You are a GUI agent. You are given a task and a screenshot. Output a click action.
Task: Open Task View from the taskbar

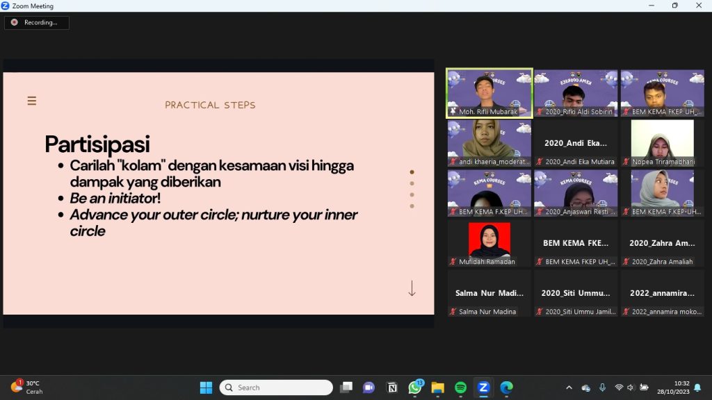tap(346, 387)
